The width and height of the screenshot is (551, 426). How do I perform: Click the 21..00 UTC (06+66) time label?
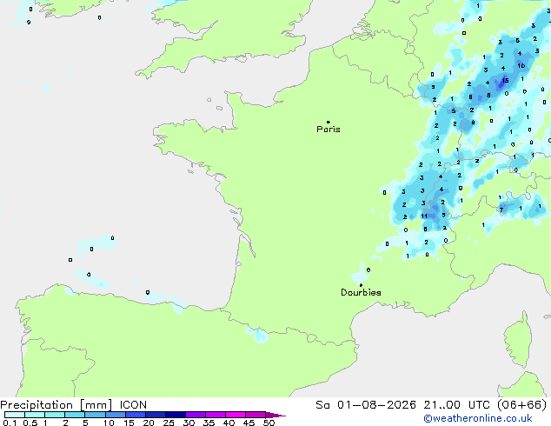click(x=485, y=405)
